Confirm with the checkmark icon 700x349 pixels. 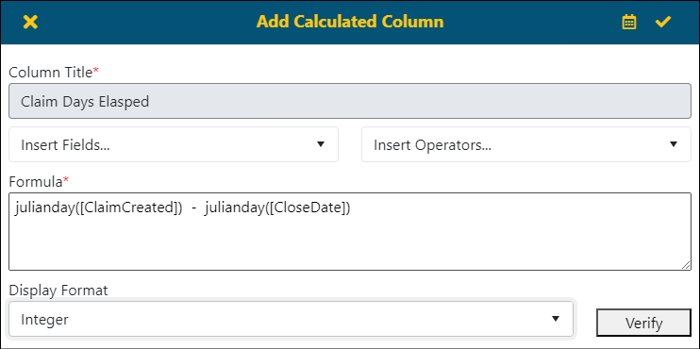[x=663, y=22]
